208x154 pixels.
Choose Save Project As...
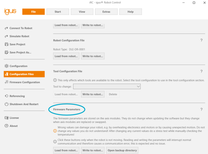click(x=24, y=52)
